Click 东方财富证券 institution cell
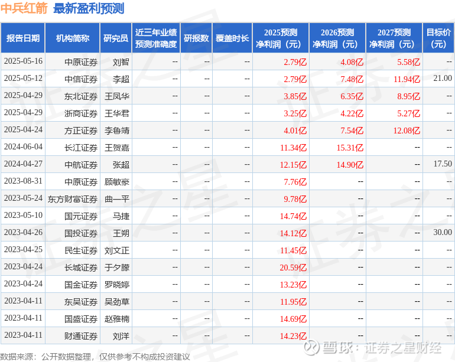455x362 pixels. pos(73,198)
